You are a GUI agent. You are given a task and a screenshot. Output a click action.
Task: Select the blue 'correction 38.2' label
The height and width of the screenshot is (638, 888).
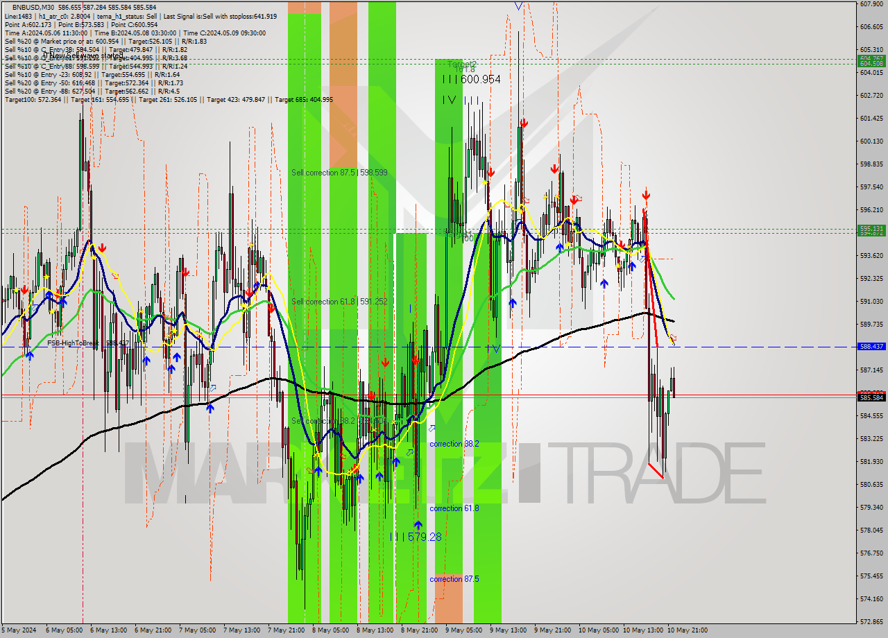454,444
